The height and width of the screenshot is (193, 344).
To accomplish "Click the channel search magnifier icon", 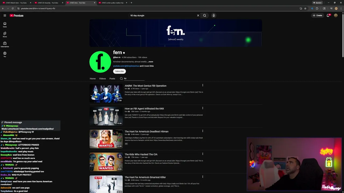I will [121, 79].
